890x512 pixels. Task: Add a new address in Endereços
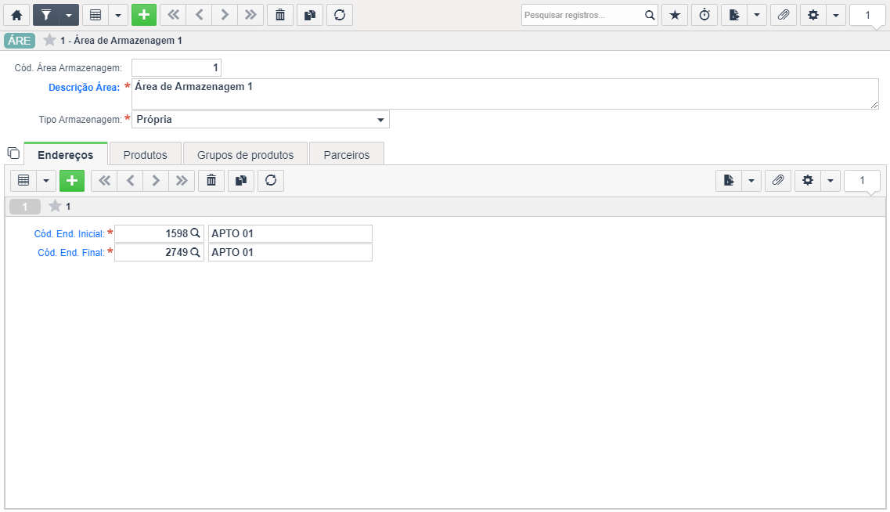coord(71,181)
